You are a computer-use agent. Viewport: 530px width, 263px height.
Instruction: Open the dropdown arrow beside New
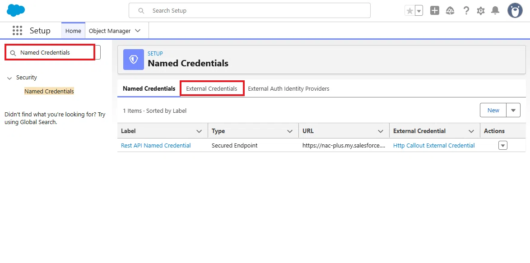coord(513,111)
